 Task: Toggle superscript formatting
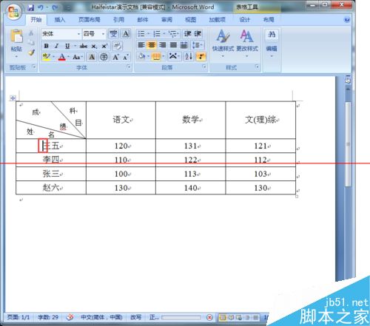[104, 46]
